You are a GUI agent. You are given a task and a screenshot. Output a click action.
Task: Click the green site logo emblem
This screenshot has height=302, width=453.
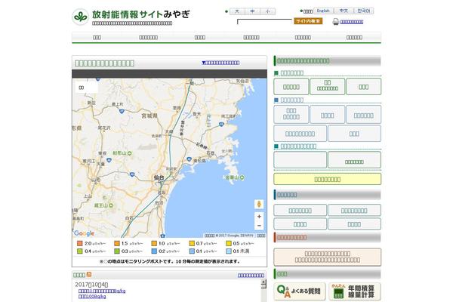(80, 17)
